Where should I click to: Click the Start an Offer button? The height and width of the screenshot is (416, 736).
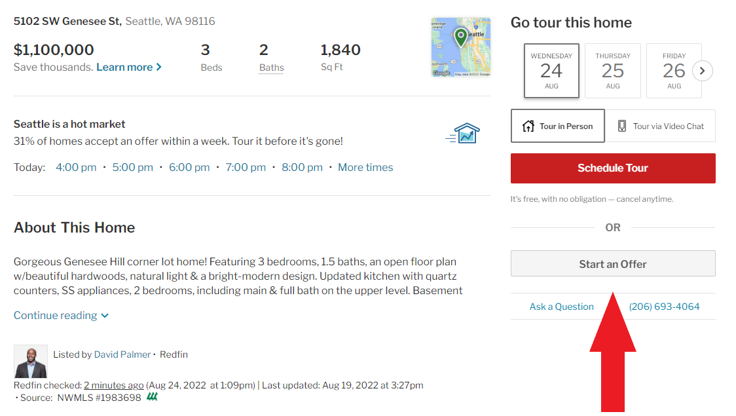tap(613, 264)
